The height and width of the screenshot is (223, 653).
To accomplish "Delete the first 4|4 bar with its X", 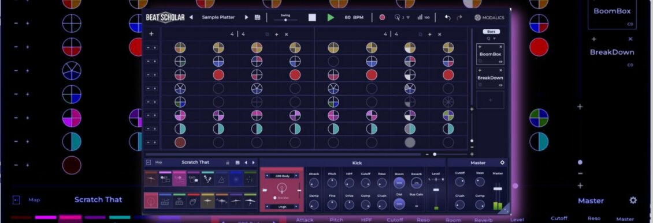I will [287, 35].
